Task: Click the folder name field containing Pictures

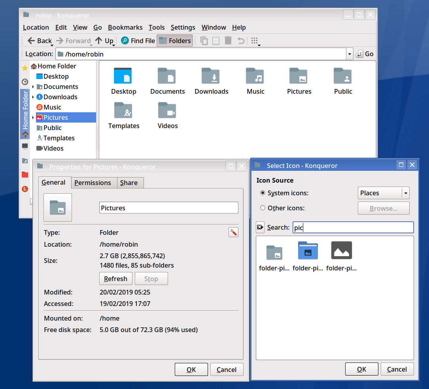Action: [x=168, y=208]
